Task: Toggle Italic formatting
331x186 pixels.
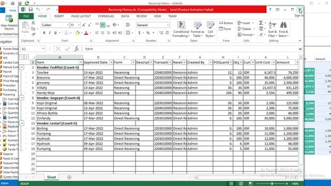Action: click(x=50, y=33)
